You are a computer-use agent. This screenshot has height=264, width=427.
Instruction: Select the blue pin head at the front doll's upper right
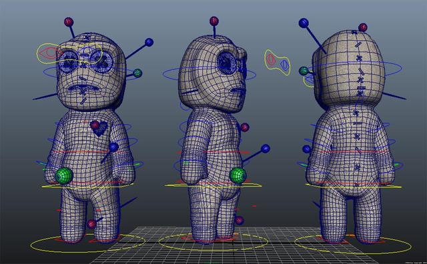[149, 42]
